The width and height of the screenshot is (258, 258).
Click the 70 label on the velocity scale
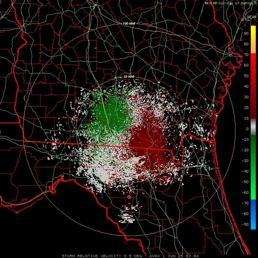tap(246, 55)
